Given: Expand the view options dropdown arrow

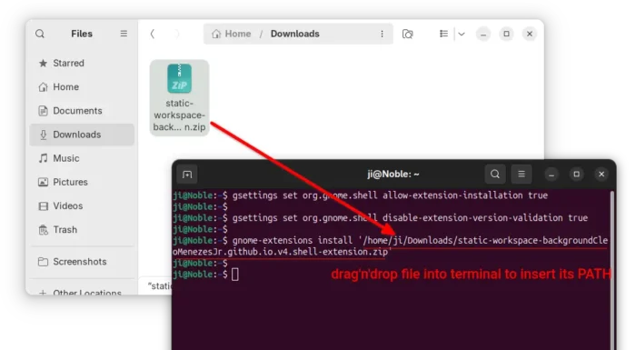Looking at the screenshot, I should [x=462, y=34].
